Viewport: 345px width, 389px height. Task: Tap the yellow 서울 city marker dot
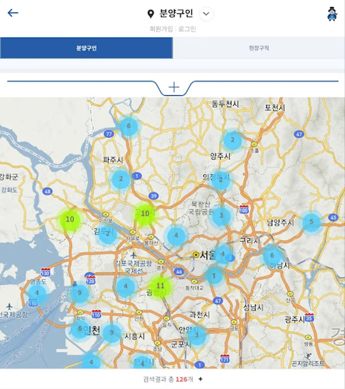(x=196, y=255)
